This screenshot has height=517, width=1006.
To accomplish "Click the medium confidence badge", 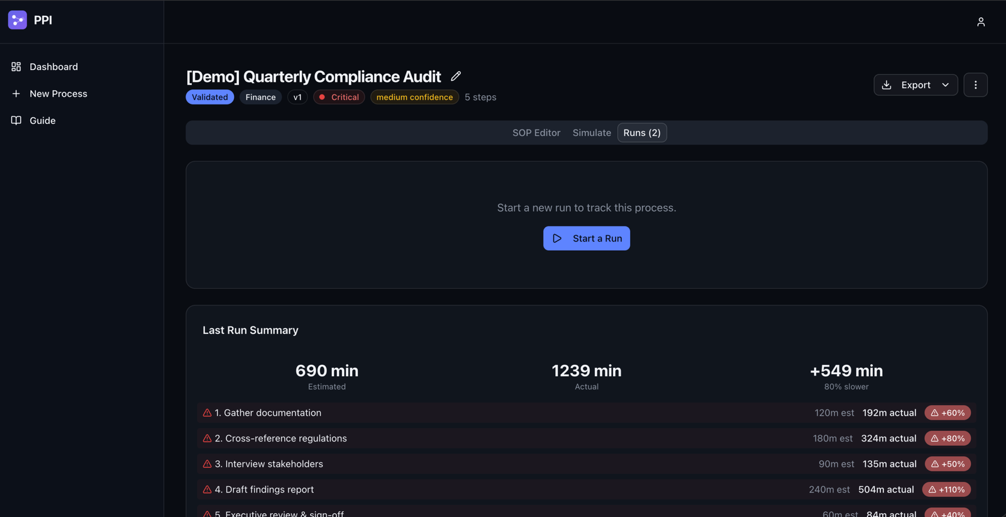I will click(414, 97).
